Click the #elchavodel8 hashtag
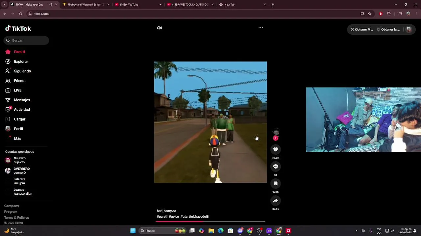This screenshot has height=236, width=421. click(199, 217)
